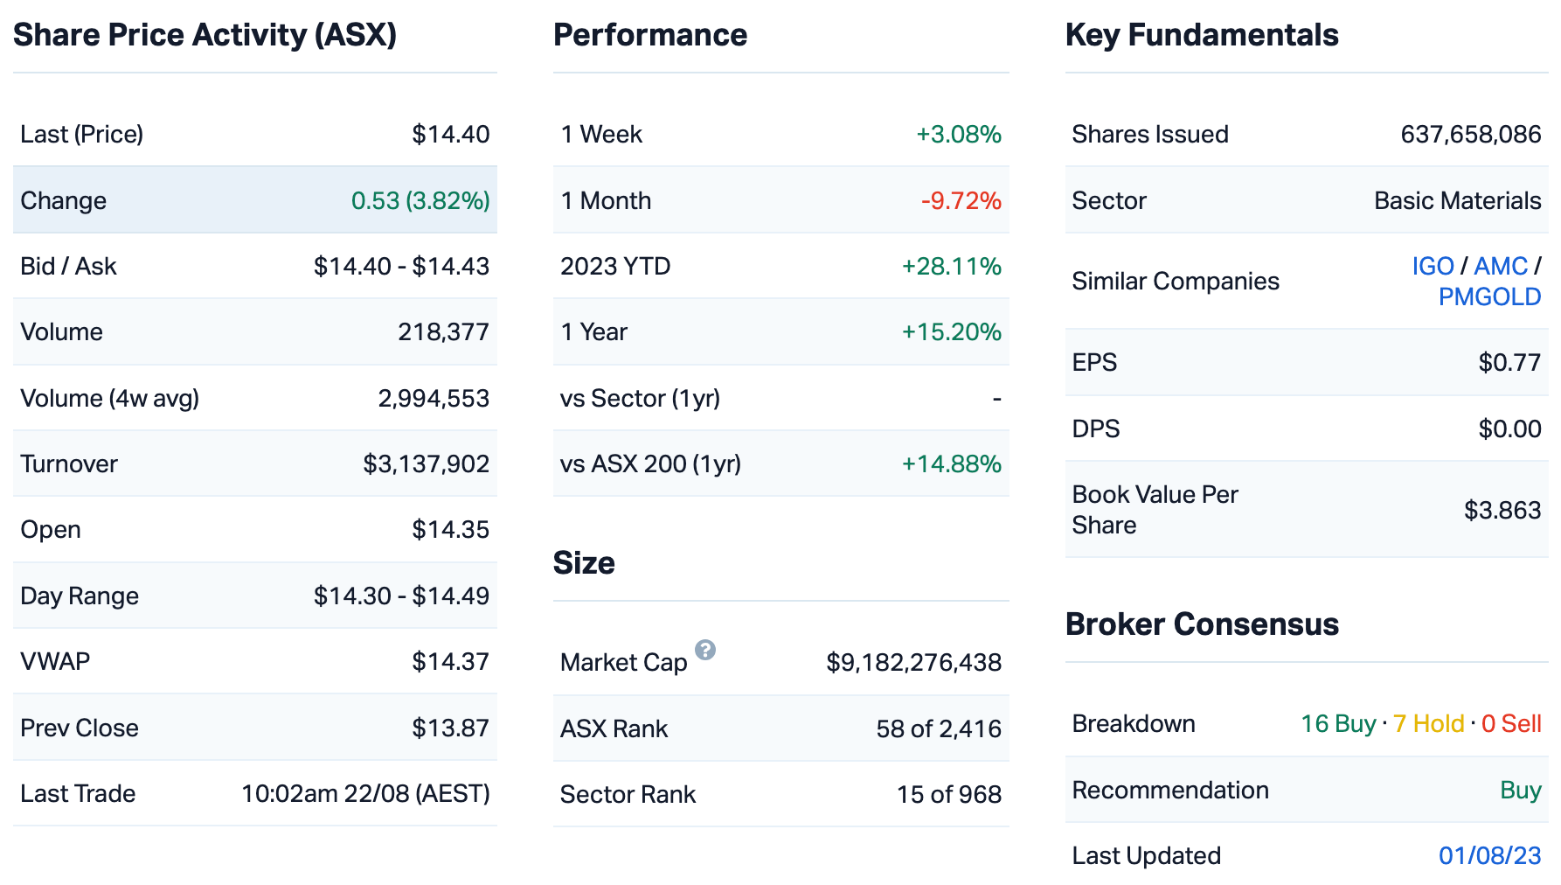The width and height of the screenshot is (1561, 885).
Task: Click the 1 Month -9.72% performance value
Action: pyautogui.click(x=961, y=200)
